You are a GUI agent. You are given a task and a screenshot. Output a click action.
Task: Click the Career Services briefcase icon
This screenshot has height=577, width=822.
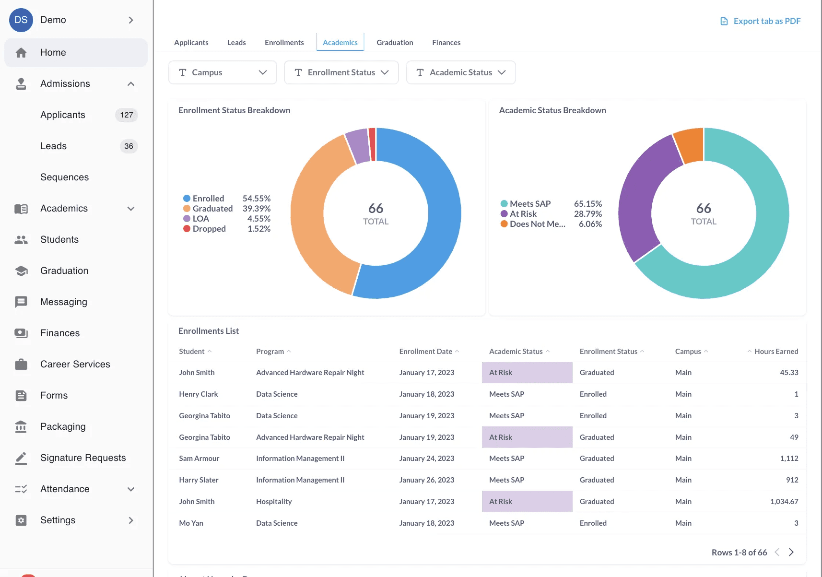tap(21, 365)
